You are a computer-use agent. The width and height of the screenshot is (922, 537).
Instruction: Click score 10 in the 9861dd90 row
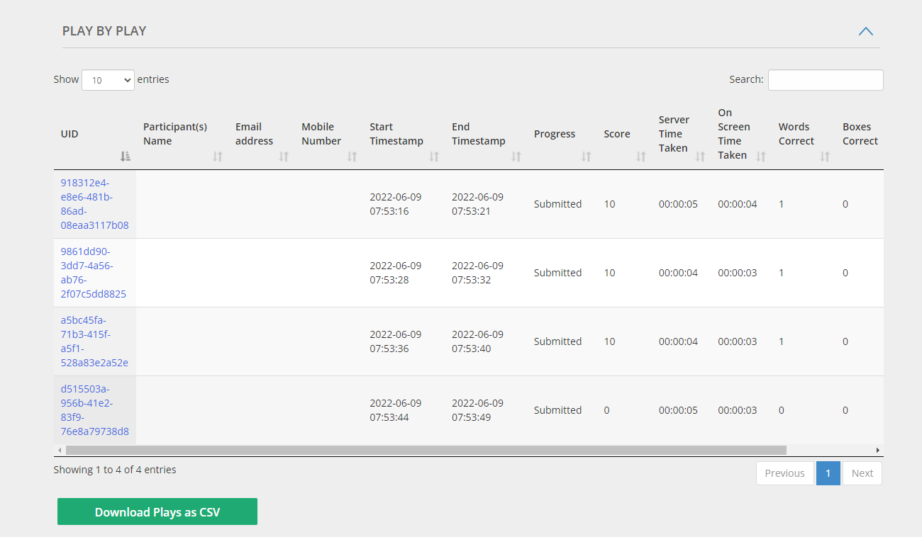pyautogui.click(x=609, y=273)
